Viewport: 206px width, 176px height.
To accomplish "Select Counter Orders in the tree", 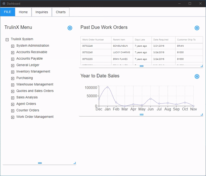I will click(x=27, y=110).
